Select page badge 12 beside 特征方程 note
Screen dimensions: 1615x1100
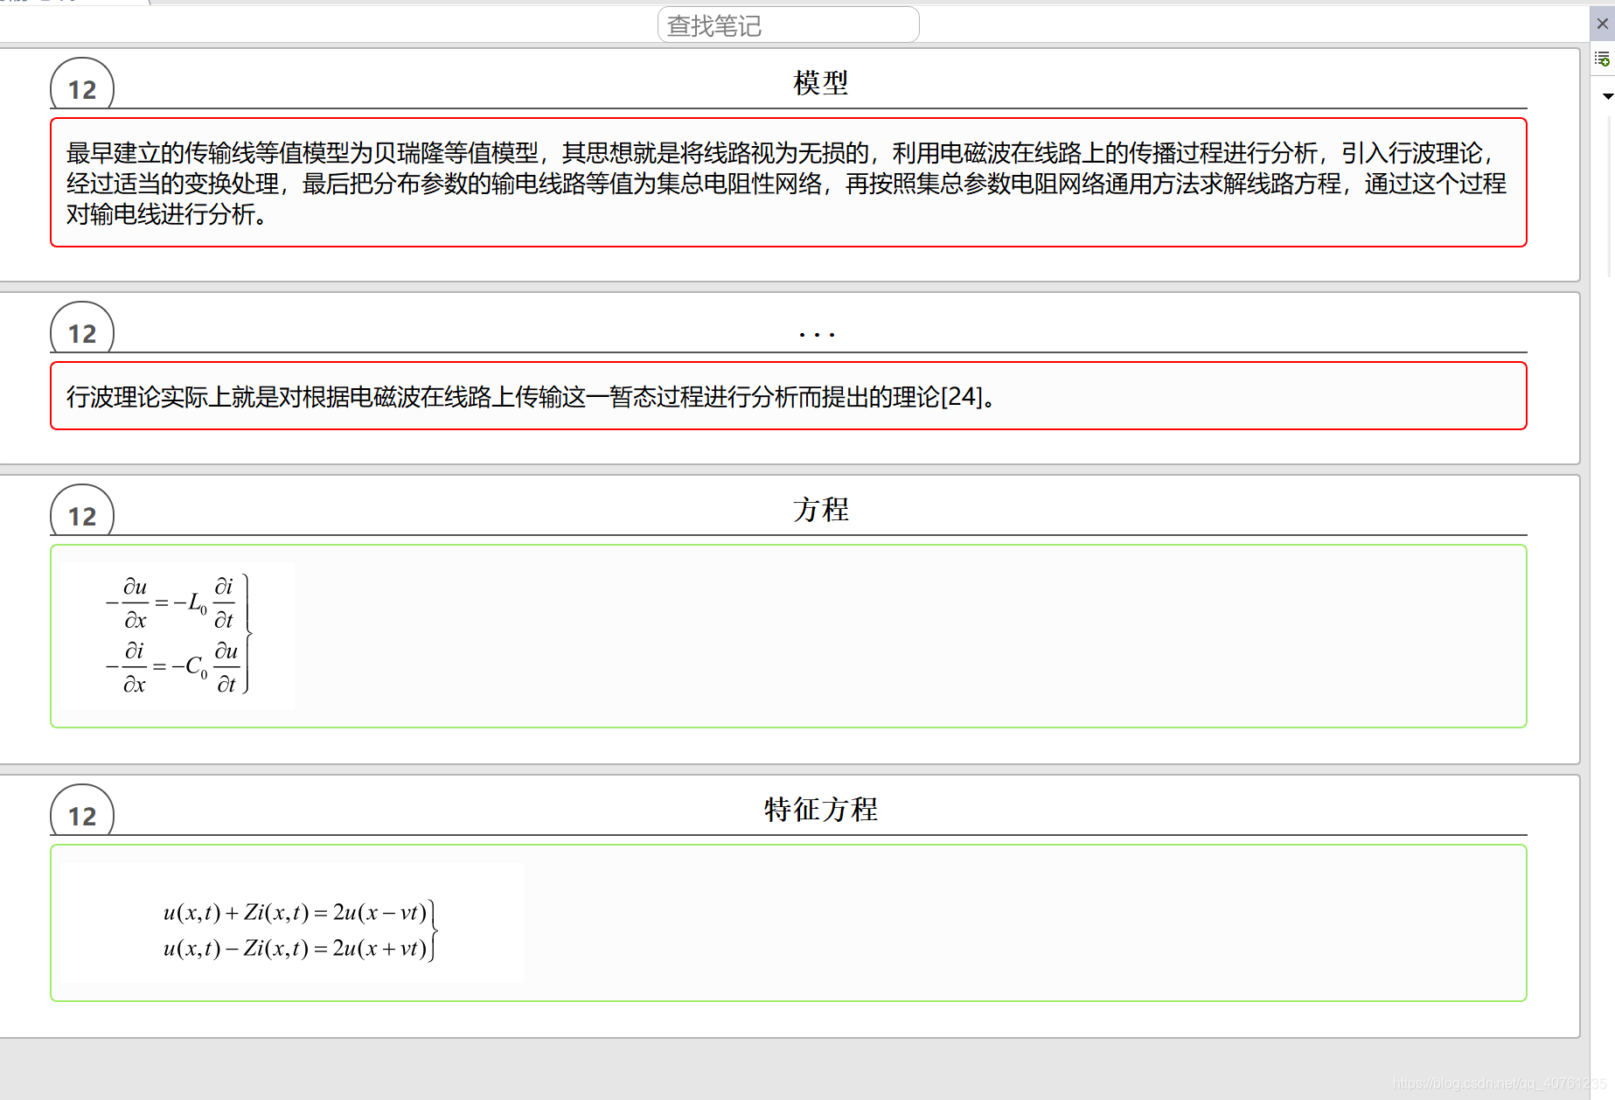(82, 812)
